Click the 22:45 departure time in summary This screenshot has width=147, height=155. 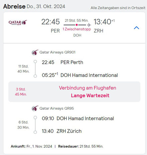(x=51, y=22)
